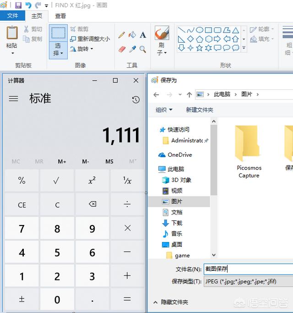Select 下载 in the navigation tree
Screen dimensions: 293x313
pyautogui.click(x=177, y=223)
